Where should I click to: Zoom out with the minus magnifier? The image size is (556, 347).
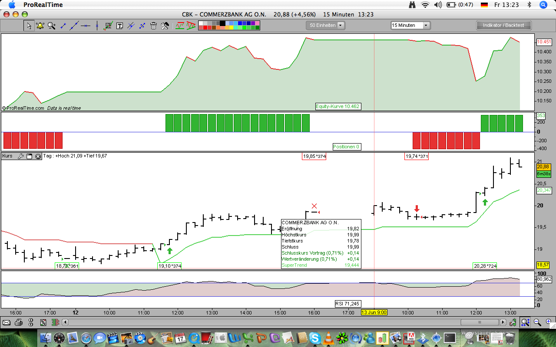[537, 322]
